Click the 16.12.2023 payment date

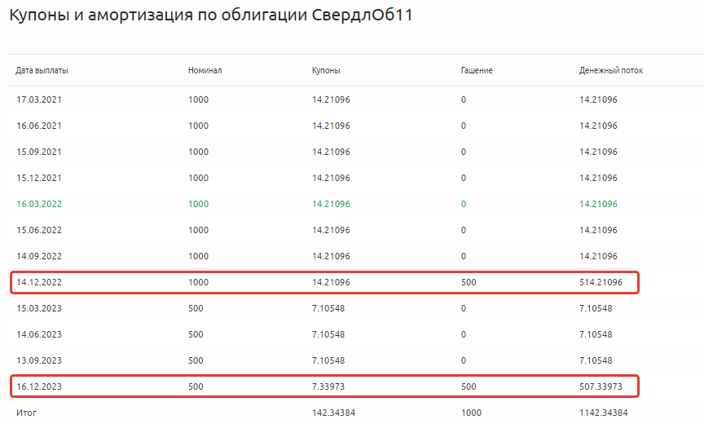39,386
